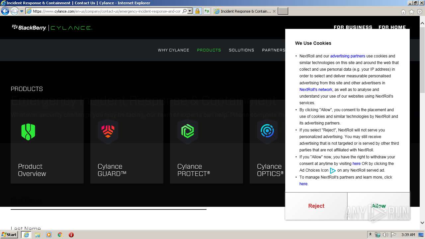Open the recent pages dropdown arrow
The width and height of the screenshot is (425, 239).
[x=22, y=11]
